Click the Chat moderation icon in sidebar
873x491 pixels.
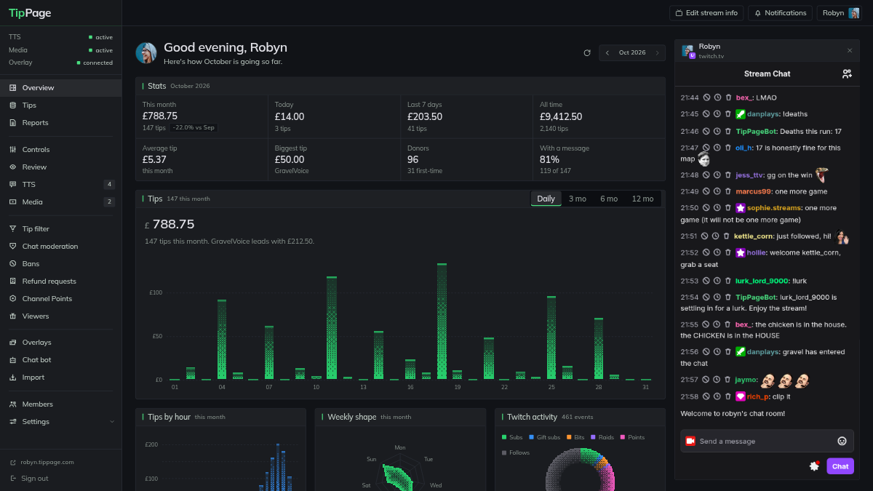(13, 247)
